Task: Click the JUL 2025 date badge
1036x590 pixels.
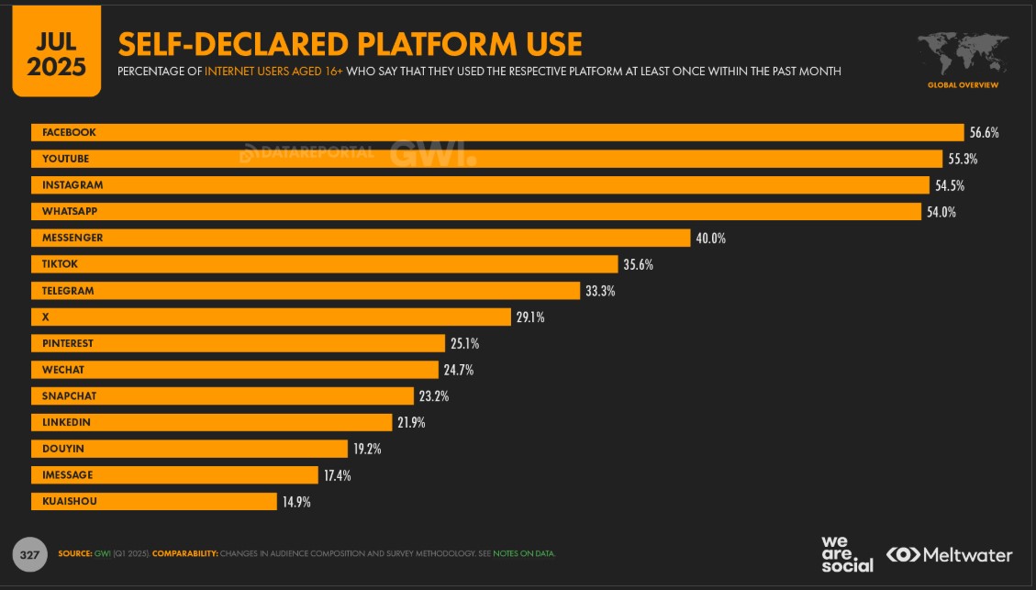Action: point(56,57)
